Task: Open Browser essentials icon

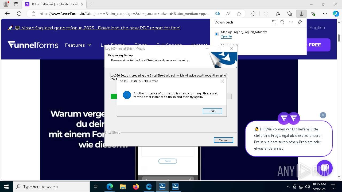Action: [313, 14]
